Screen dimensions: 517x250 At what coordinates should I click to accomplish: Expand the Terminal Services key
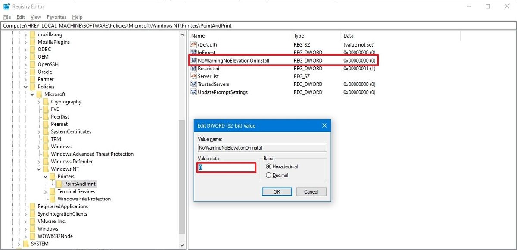(46, 191)
